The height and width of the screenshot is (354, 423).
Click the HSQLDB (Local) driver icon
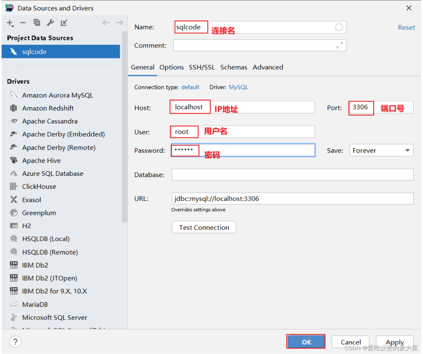[x=14, y=239]
